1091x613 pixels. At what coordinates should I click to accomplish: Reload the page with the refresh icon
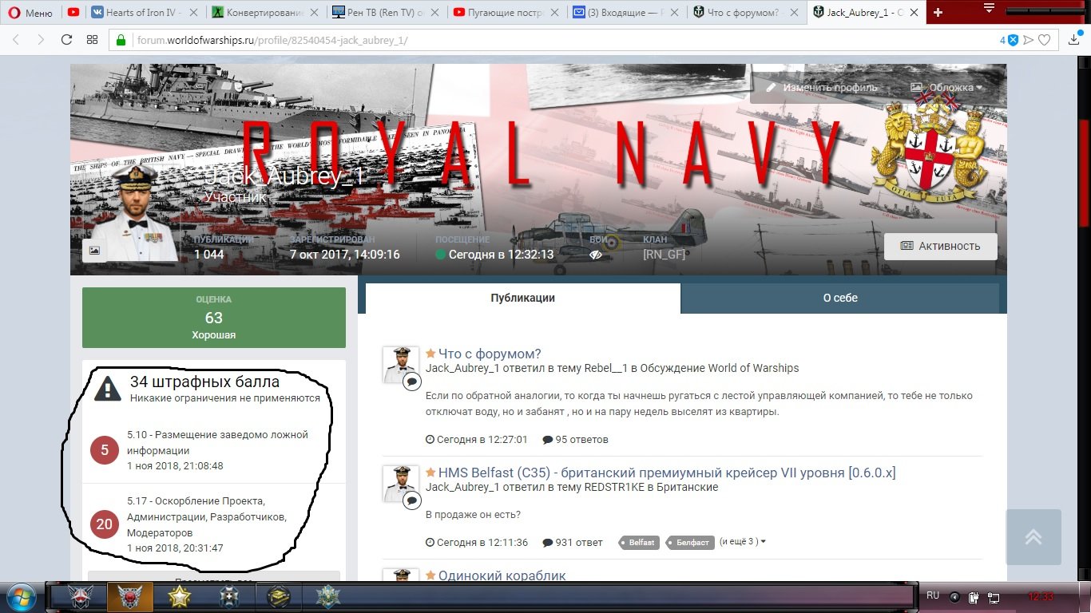[66, 40]
